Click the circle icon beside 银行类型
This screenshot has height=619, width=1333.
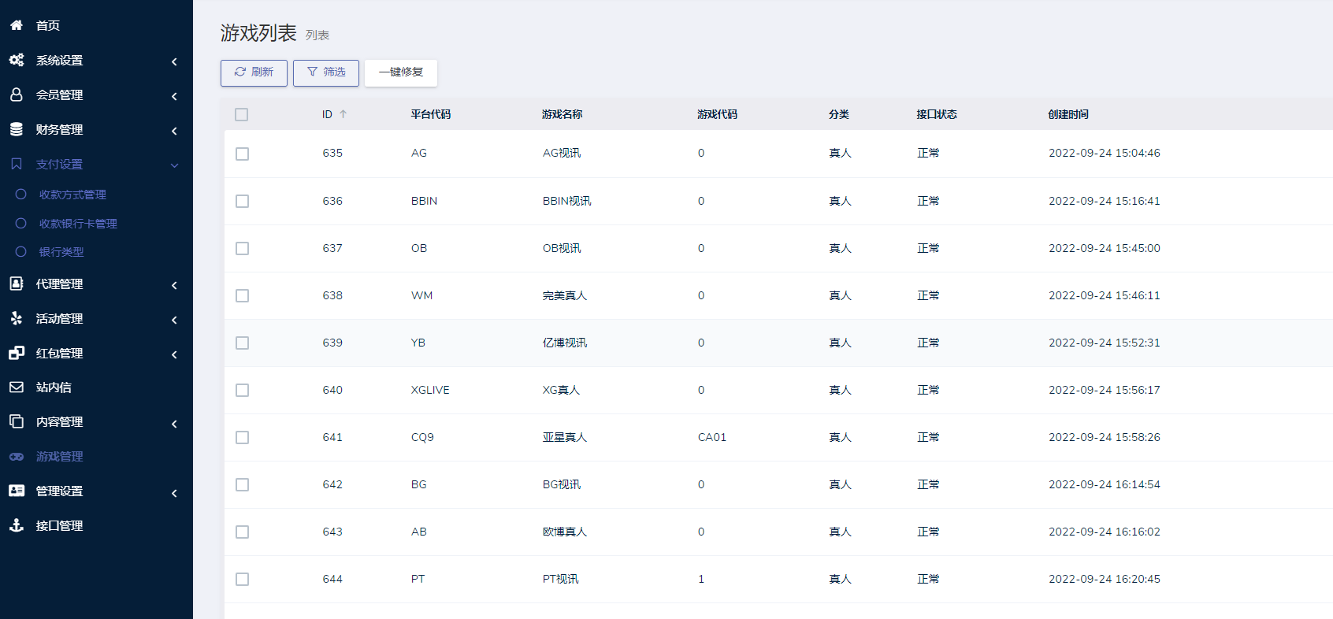click(x=21, y=251)
